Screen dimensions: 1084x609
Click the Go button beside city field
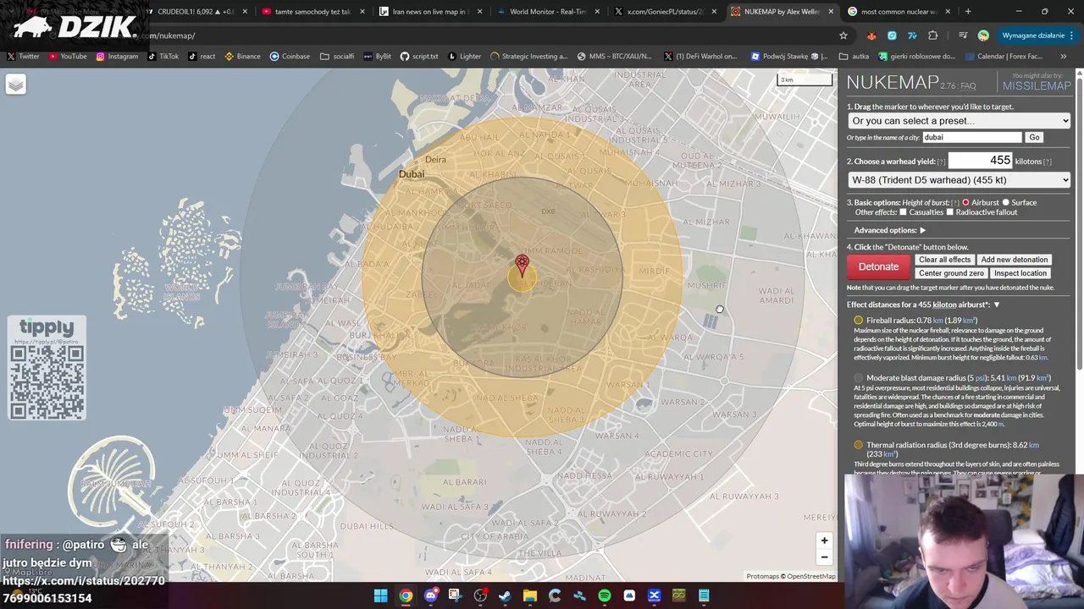1034,137
